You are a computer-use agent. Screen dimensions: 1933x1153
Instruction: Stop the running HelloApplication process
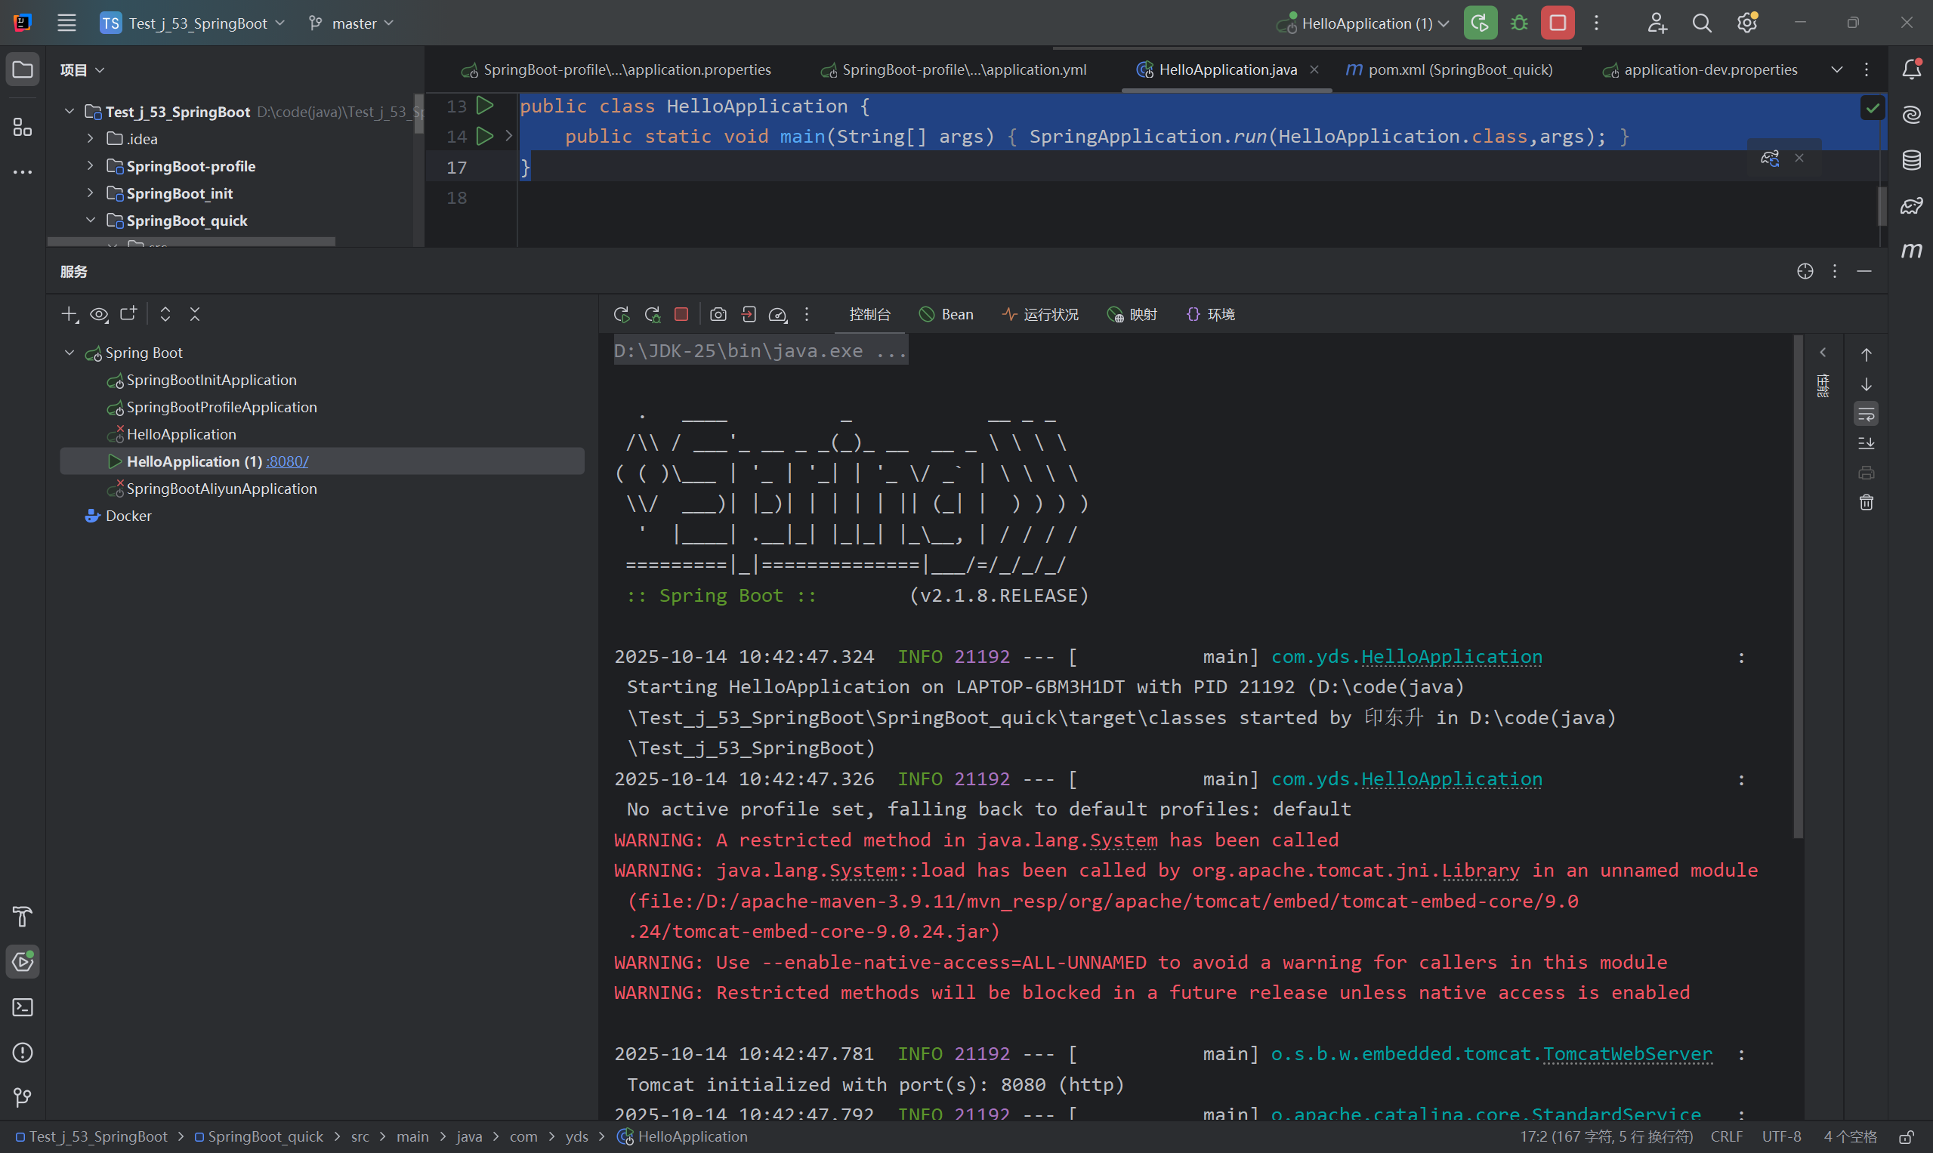point(680,314)
